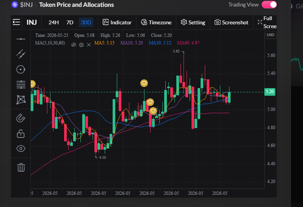Click the 5.60 price axis label
The width and height of the screenshot is (303, 207).
(271, 55)
